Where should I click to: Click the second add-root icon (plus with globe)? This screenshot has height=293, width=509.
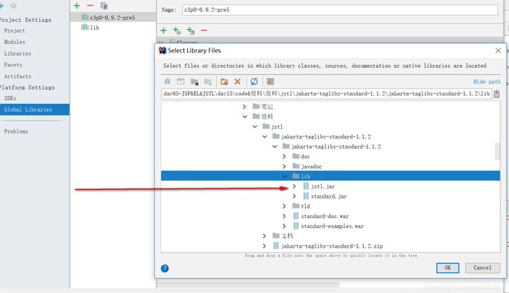177,30
